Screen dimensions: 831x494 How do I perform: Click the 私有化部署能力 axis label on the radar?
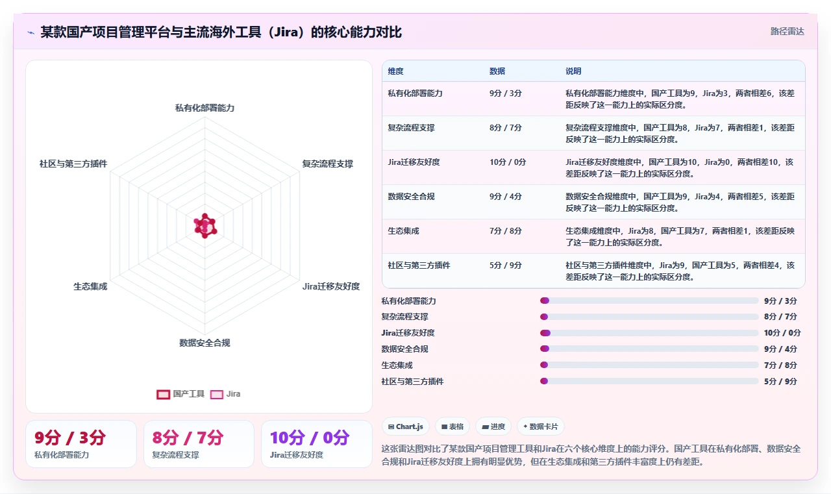tap(205, 108)
